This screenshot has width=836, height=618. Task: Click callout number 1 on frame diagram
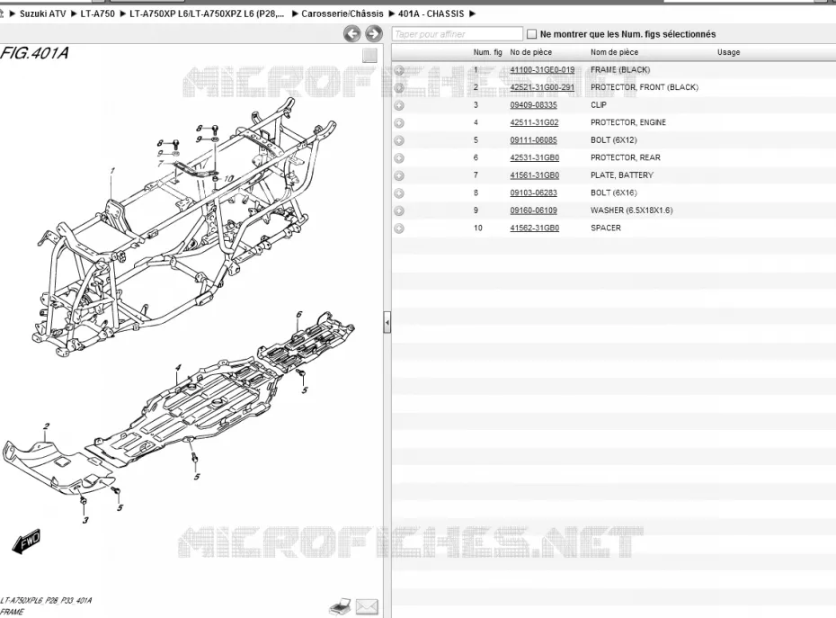[x=112, y=171]
